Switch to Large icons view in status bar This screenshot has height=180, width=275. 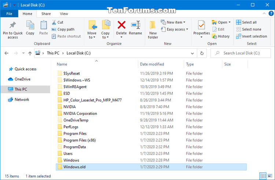(x=270, y=176)
